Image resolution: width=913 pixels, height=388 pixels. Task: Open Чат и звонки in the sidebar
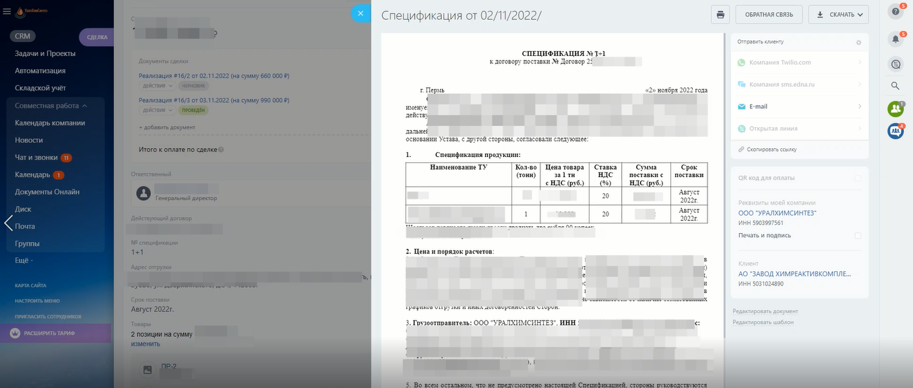[x=36, y=158]
